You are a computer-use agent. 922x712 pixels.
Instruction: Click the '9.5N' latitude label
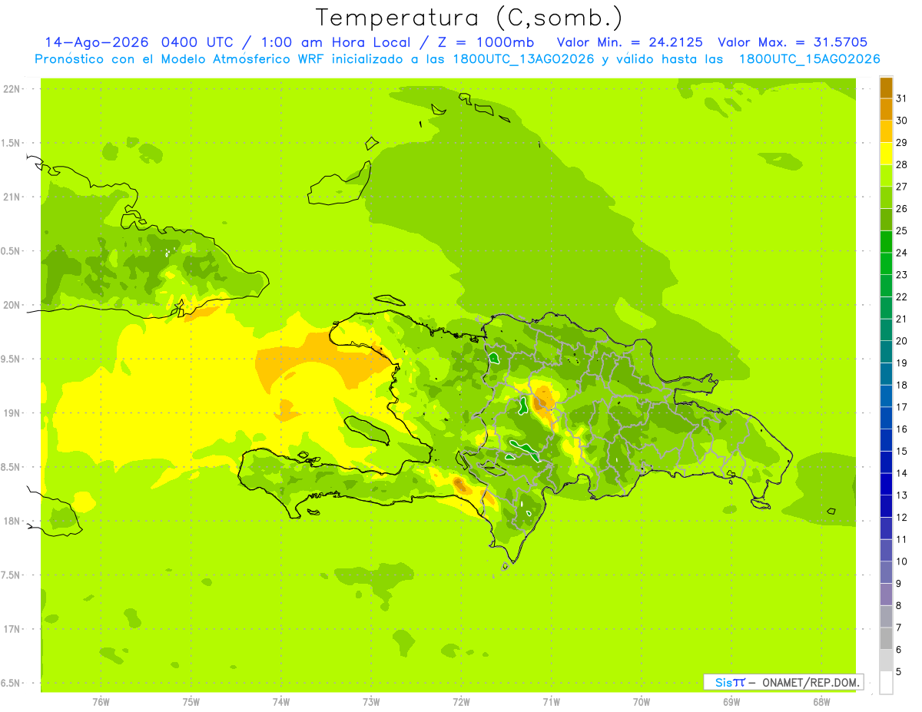(11, 359)
